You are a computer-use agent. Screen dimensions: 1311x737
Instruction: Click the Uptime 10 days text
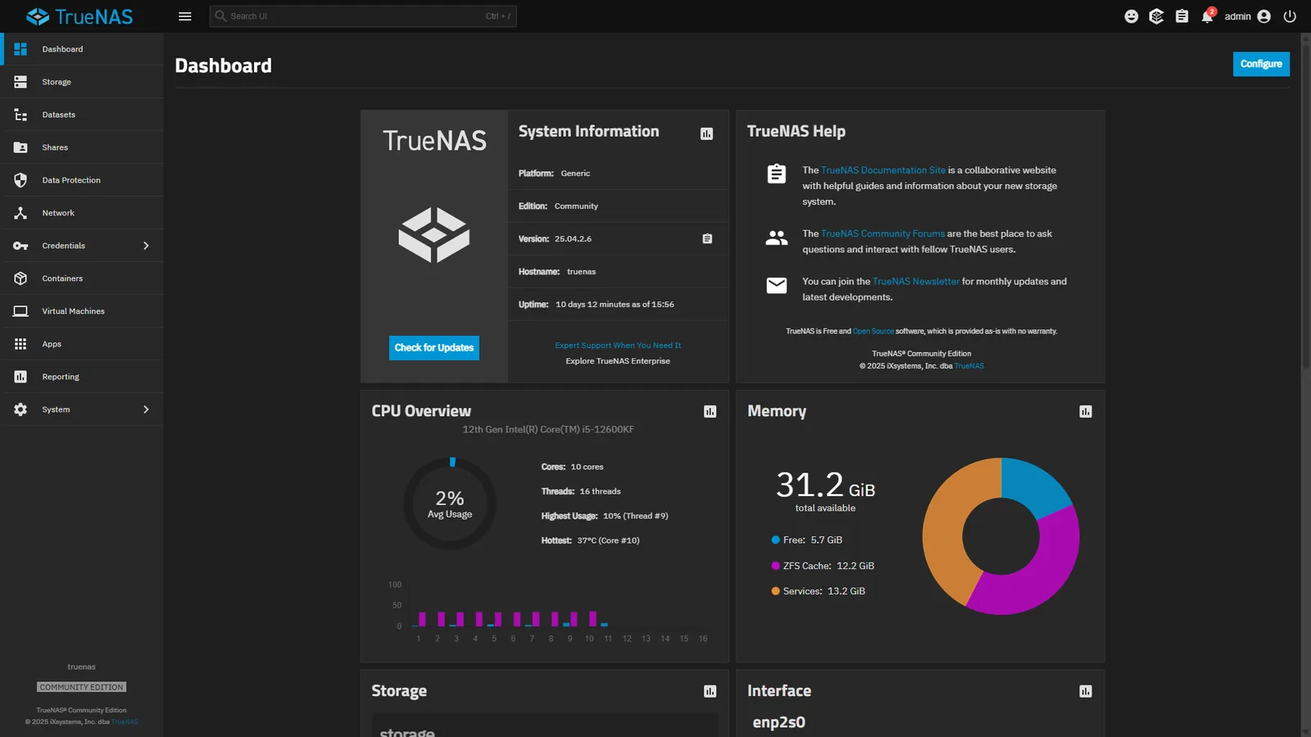point(615,305)
